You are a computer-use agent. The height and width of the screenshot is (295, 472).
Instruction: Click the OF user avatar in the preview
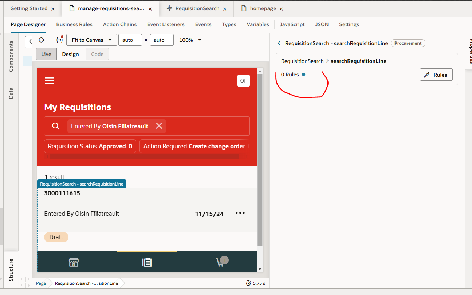pyautogui.click(x=243, y=80)
